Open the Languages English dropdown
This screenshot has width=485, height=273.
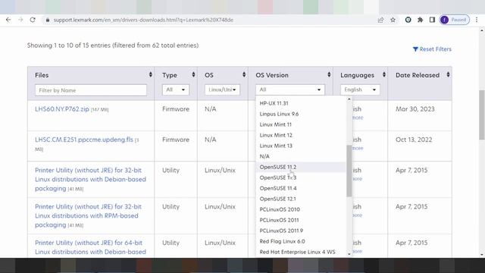pyautogui.click(x=360, y=89)
